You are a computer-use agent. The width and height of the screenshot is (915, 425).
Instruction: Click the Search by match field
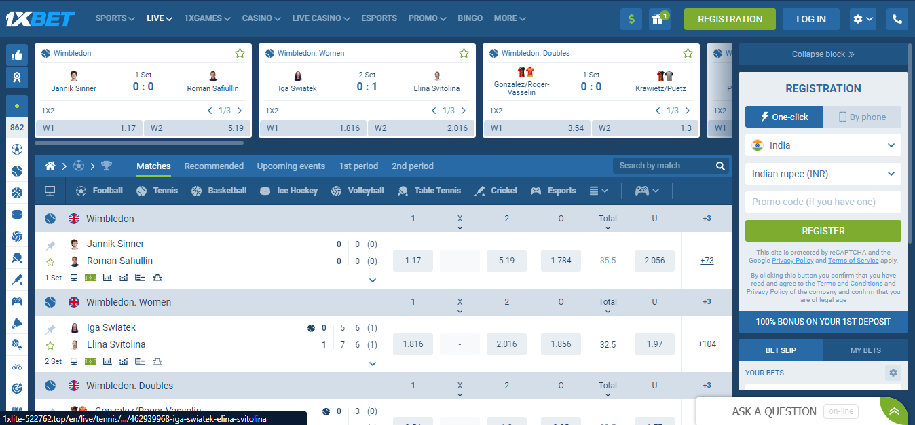pyautogui.click(x=662, y=166)
